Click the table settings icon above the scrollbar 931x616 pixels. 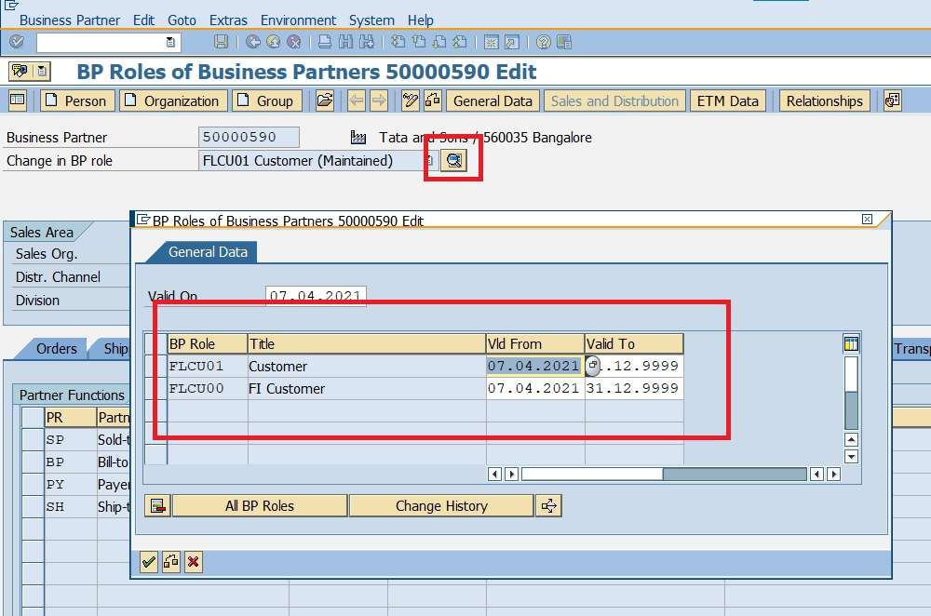(x=851, y=342)
